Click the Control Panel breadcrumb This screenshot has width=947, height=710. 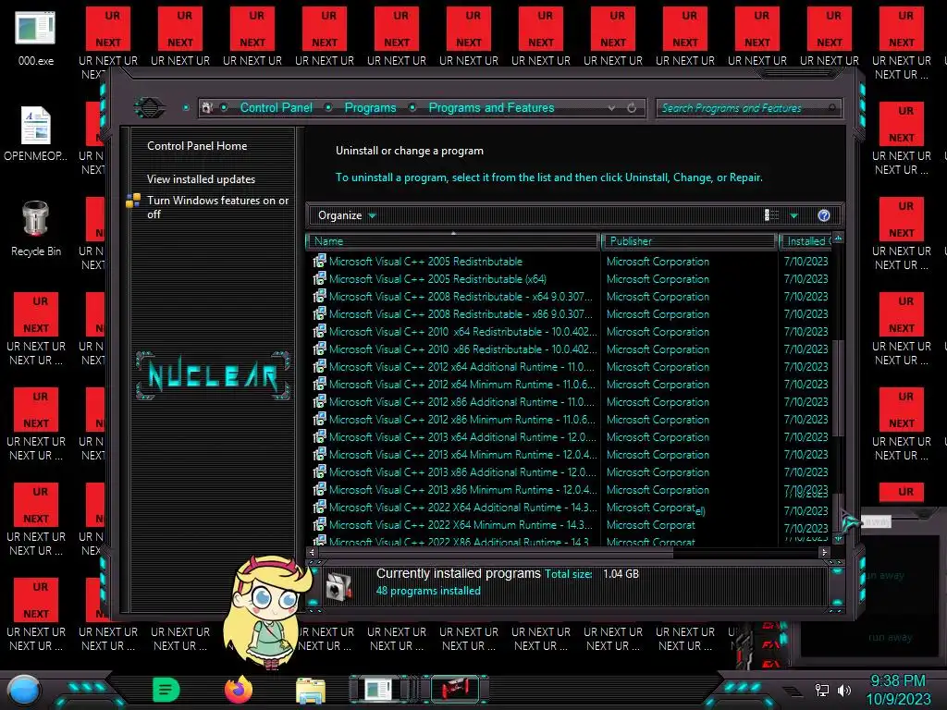click(276, 108)
